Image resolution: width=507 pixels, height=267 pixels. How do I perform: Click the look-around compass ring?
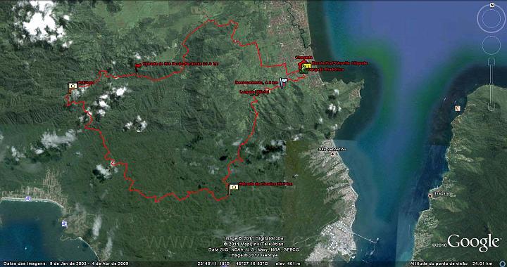[492, 19]
